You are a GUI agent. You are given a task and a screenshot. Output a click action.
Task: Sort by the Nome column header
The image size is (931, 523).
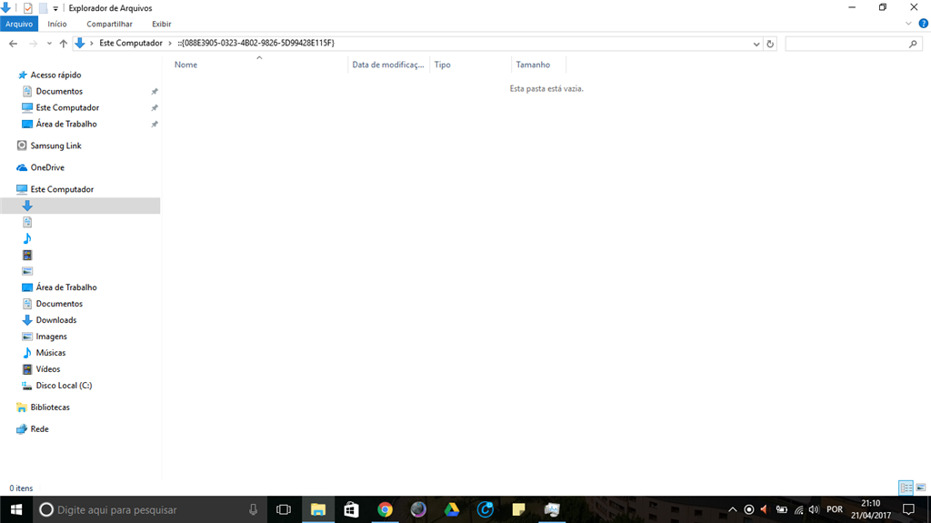tap(185, 65)
